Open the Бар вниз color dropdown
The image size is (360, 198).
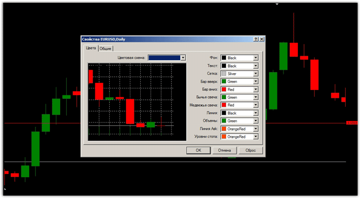coord(256,89)
